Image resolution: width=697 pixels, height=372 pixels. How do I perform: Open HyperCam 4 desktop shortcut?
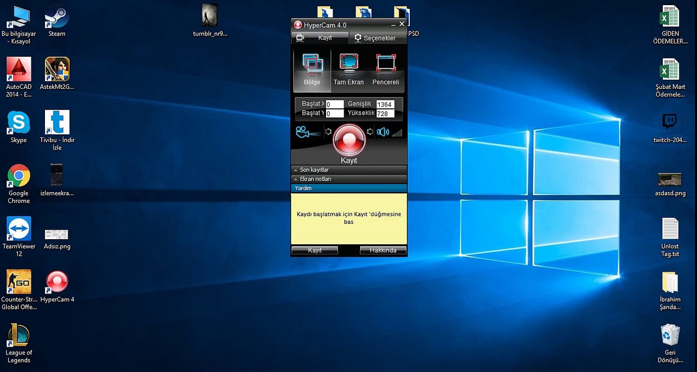coord(57,282)
